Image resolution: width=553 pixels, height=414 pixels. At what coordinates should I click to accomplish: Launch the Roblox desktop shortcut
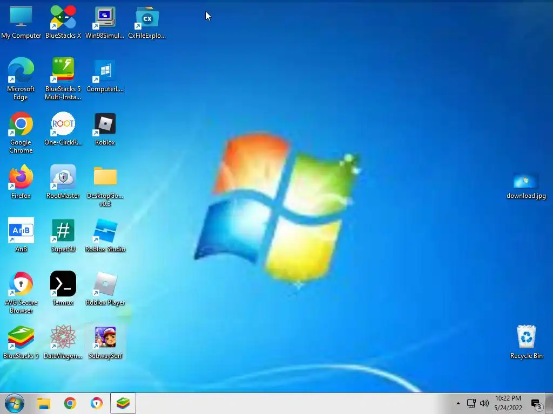pyautogui.click(x=105, y=129)
